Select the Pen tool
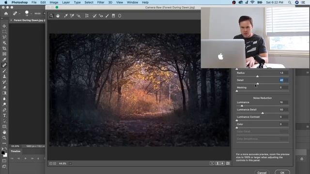Viewport: 310px width, 174px height. pyautogui.click(x=4, y=110)
